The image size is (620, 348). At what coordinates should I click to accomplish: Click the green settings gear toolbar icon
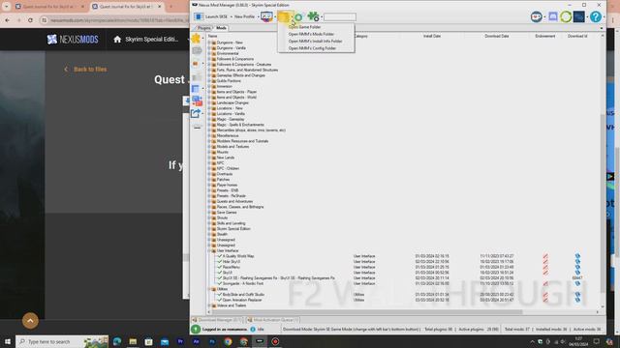pyautogui.click(x=299, y=17)
